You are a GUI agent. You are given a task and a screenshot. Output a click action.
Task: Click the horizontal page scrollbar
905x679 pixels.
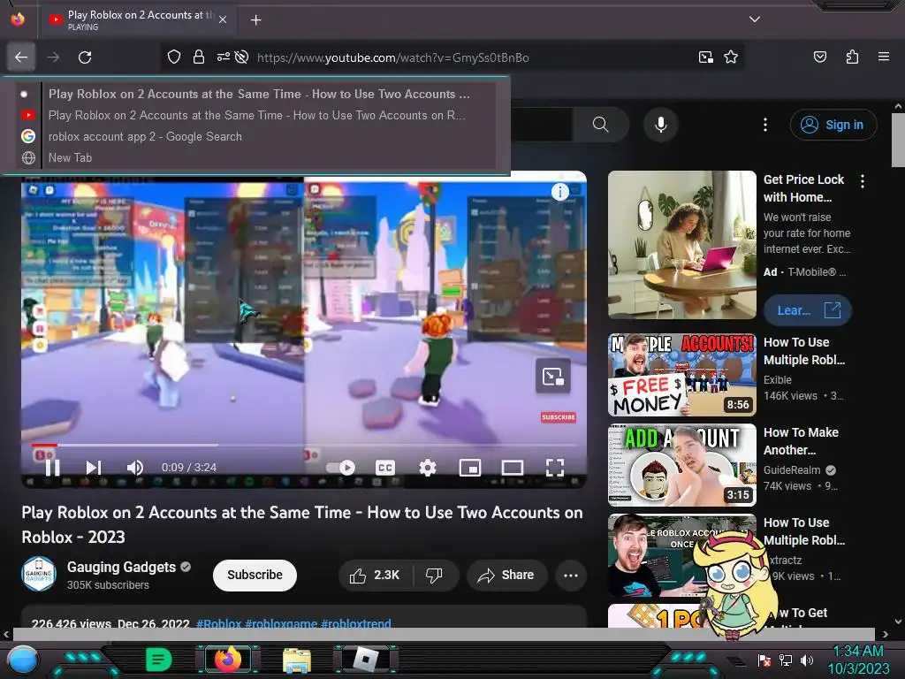[x=444, y=634]
